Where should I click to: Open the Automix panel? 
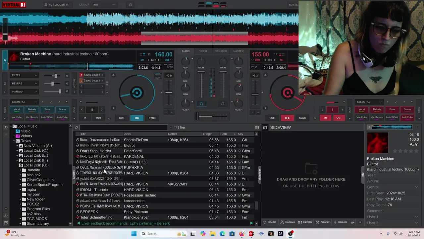pyautogui.click(x=323, y=222)
